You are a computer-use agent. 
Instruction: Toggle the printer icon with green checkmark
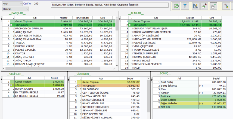[x=214, y=6]
